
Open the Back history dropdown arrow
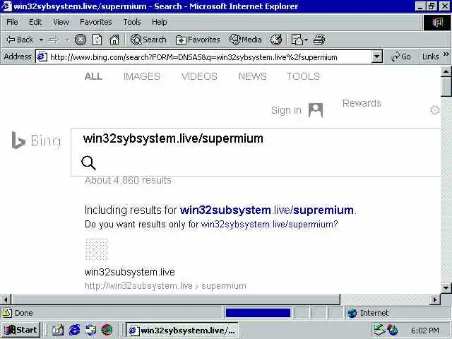coord(41,40)
